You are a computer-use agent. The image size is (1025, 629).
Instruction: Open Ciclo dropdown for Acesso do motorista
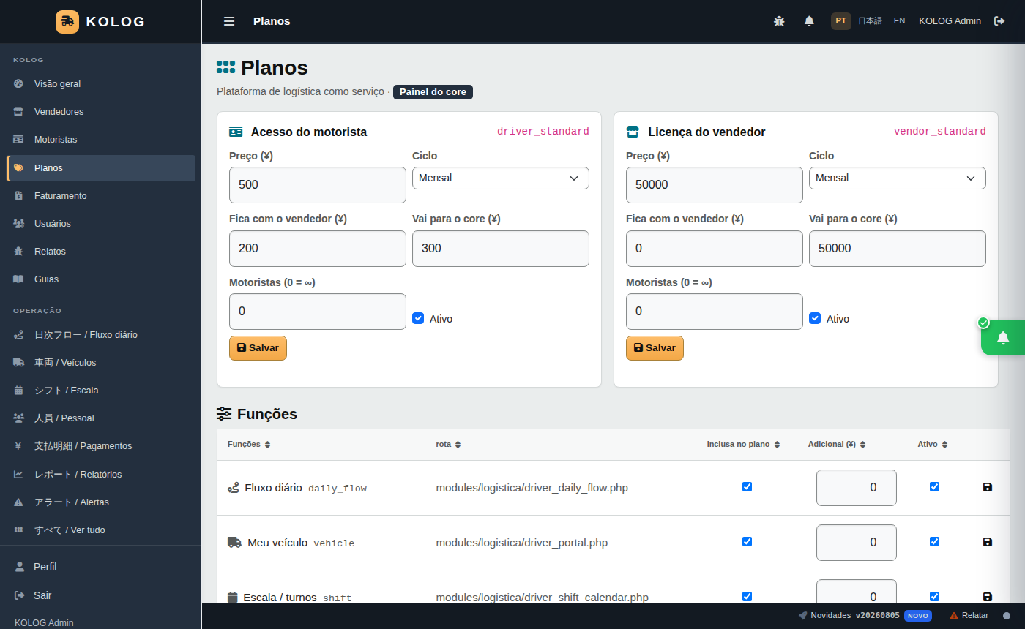tap(501, 178)
